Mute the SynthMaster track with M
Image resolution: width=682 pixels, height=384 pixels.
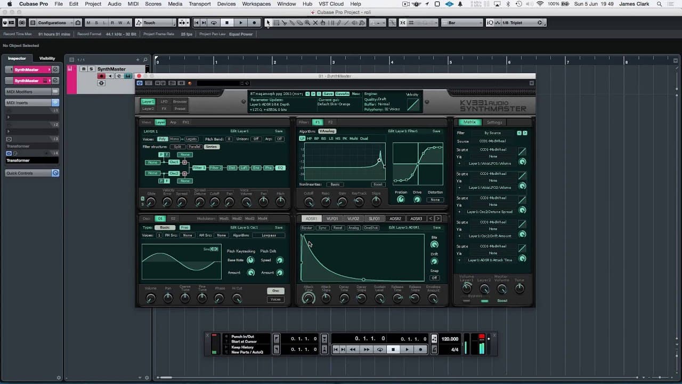click(x=84, y=69)
